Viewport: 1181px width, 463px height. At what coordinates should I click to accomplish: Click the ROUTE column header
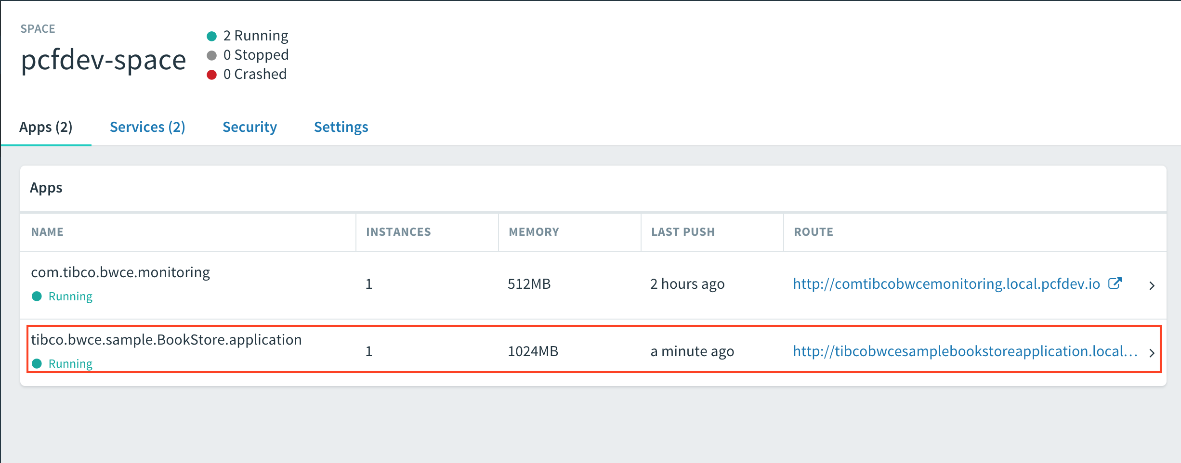tap(814, 232)
